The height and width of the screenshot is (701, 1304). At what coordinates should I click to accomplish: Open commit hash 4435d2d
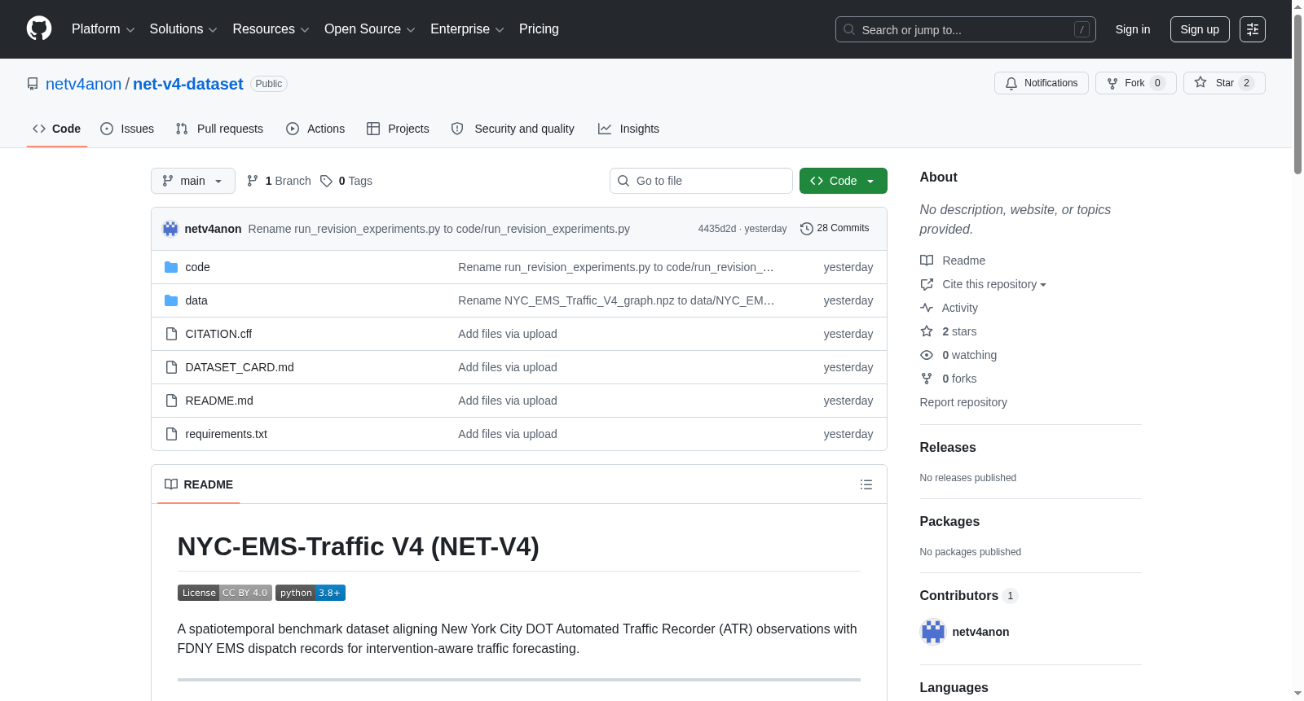pyautogui.click(x=717, y=229)
